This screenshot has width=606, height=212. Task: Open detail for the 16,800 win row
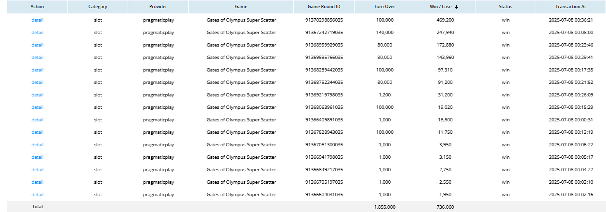[38, 120]
